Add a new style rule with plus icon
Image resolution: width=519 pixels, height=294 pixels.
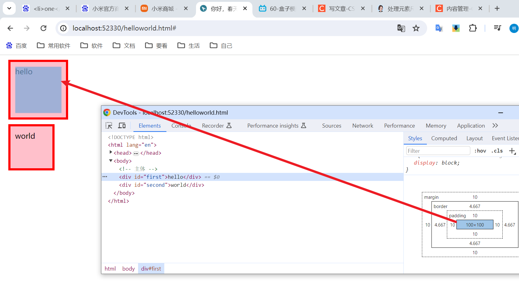tap(512, 151)
